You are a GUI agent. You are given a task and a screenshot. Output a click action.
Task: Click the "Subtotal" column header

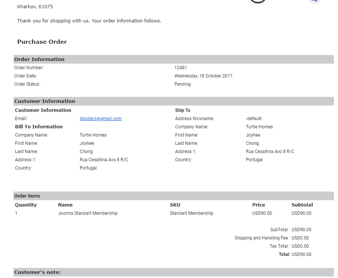[x=302, y=205]
